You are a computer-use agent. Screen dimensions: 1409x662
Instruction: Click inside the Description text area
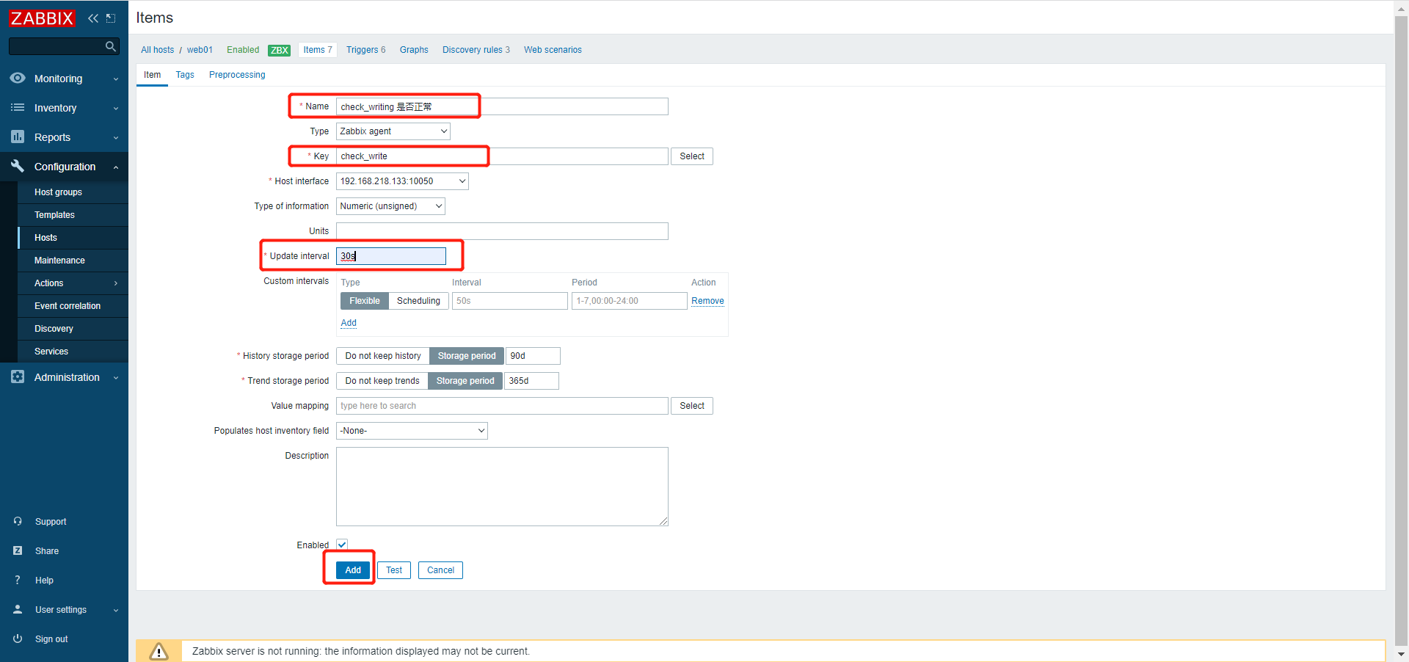[502, 487]
